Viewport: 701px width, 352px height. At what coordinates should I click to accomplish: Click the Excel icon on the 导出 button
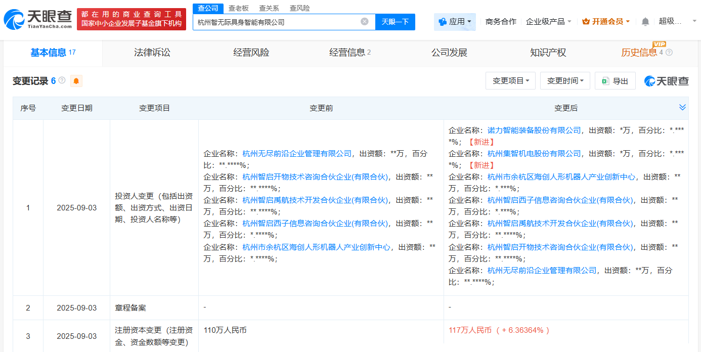(605, 80)
